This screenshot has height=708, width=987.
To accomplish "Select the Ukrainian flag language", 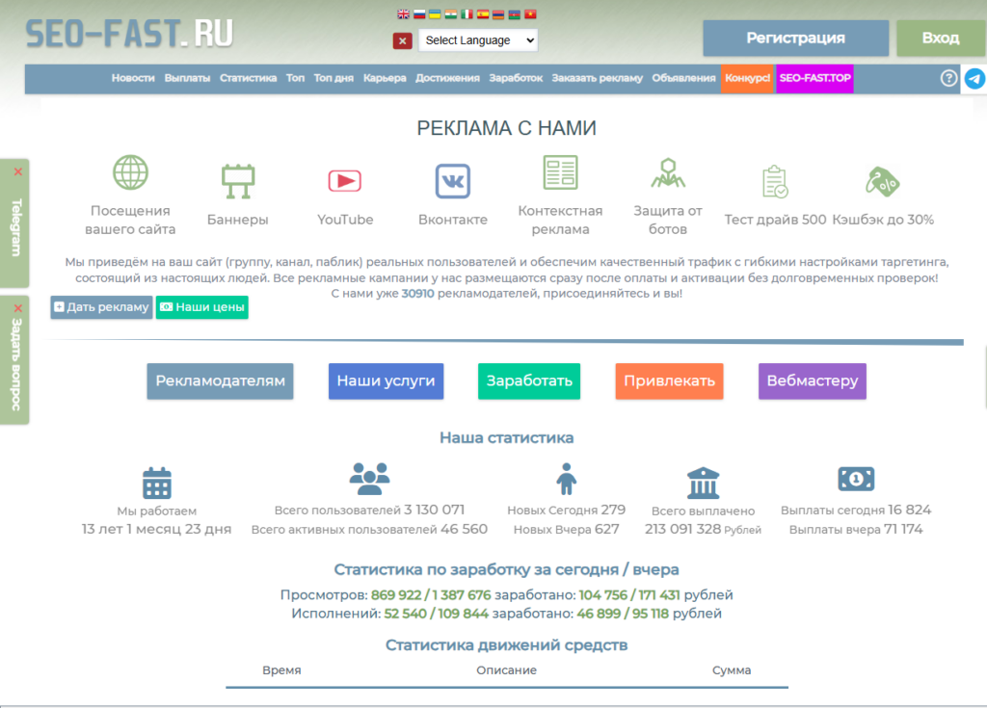I will tap(435, 14).
